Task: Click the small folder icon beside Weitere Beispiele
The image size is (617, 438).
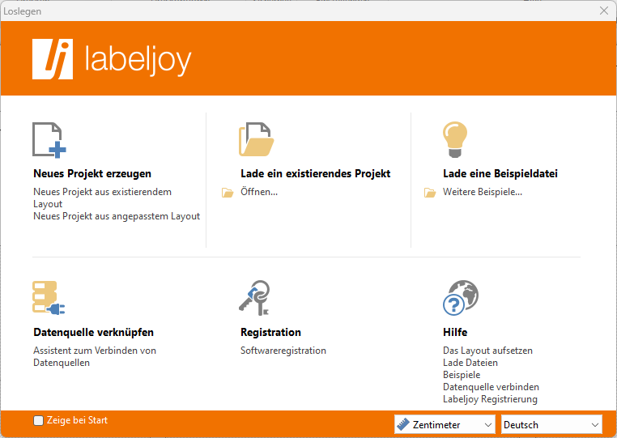Action: (430, 193)
